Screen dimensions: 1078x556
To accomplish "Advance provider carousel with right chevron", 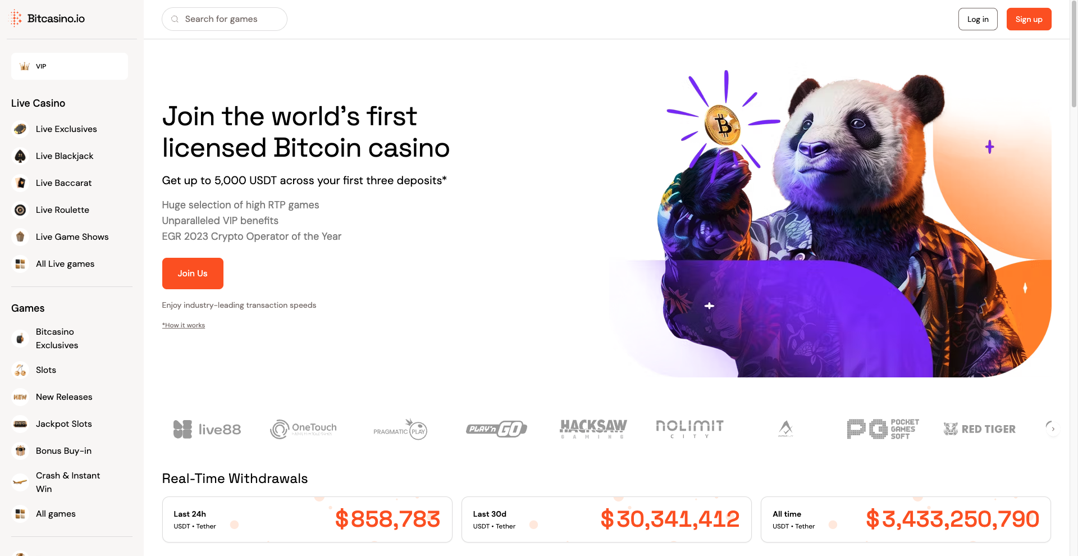I will click(x=1053, y=429).
